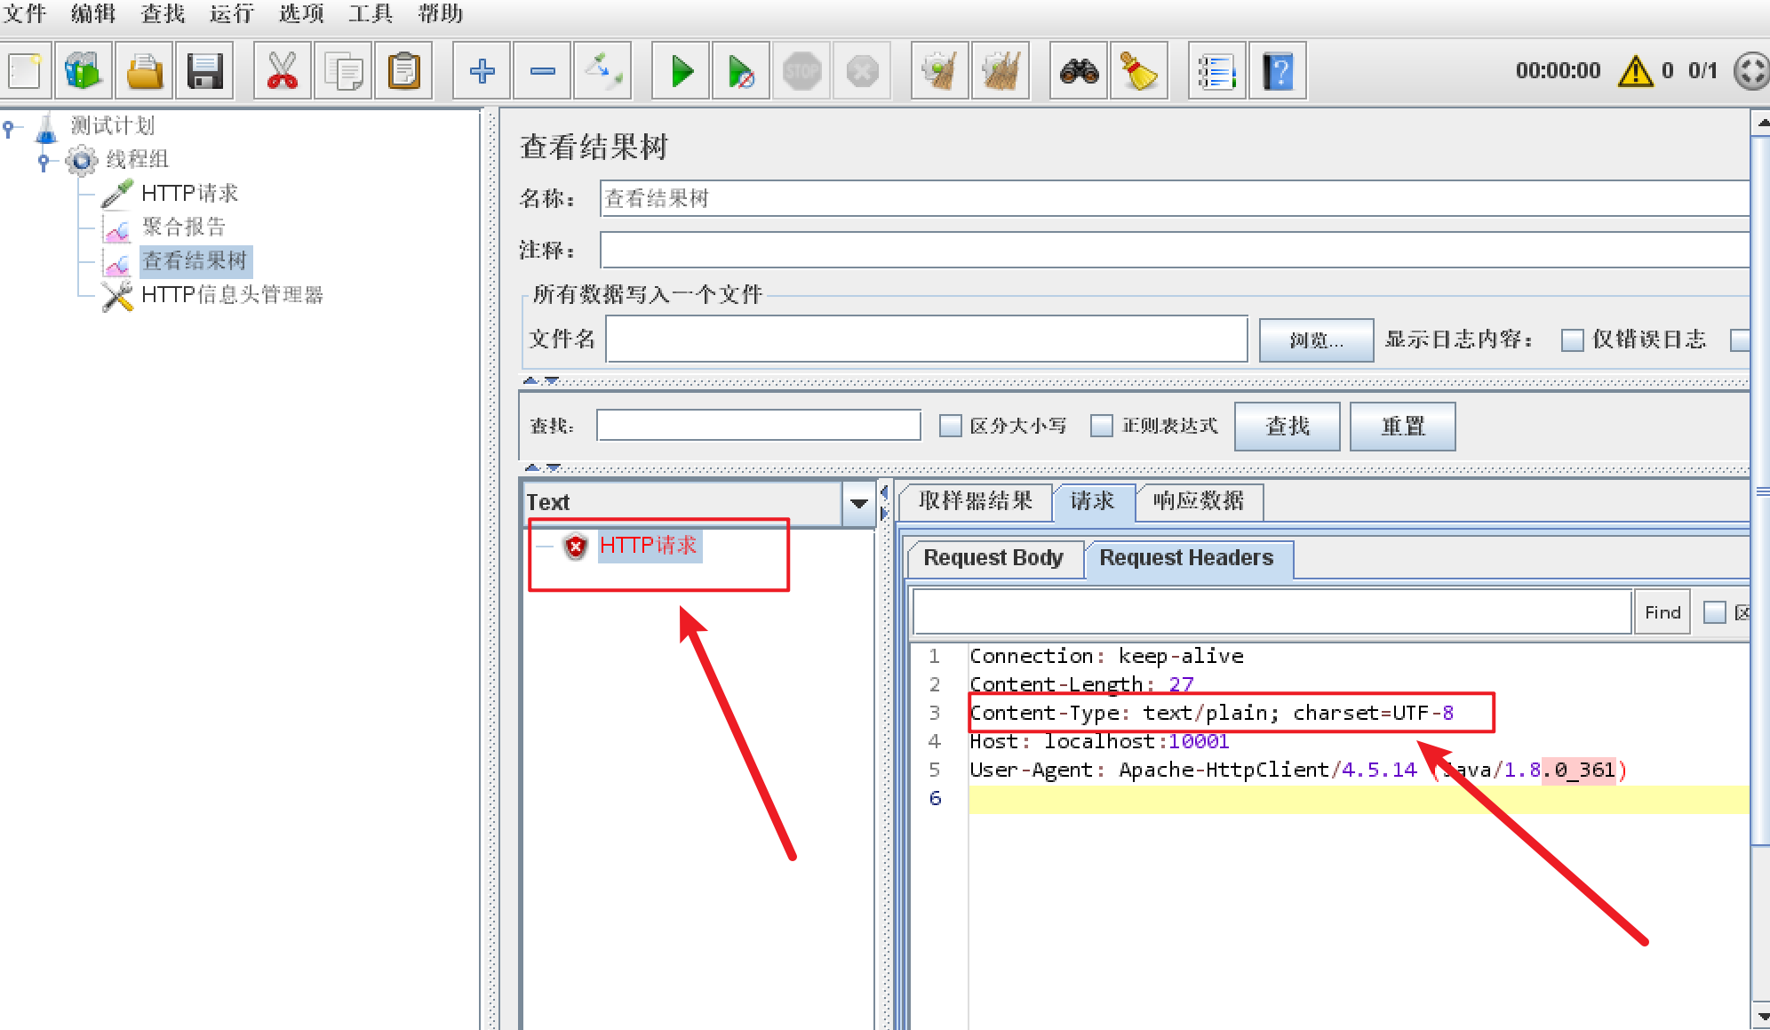Collapse the 测试计划 tree node
Screen dimensions: 1770x1030
click(x=8, y=127)
